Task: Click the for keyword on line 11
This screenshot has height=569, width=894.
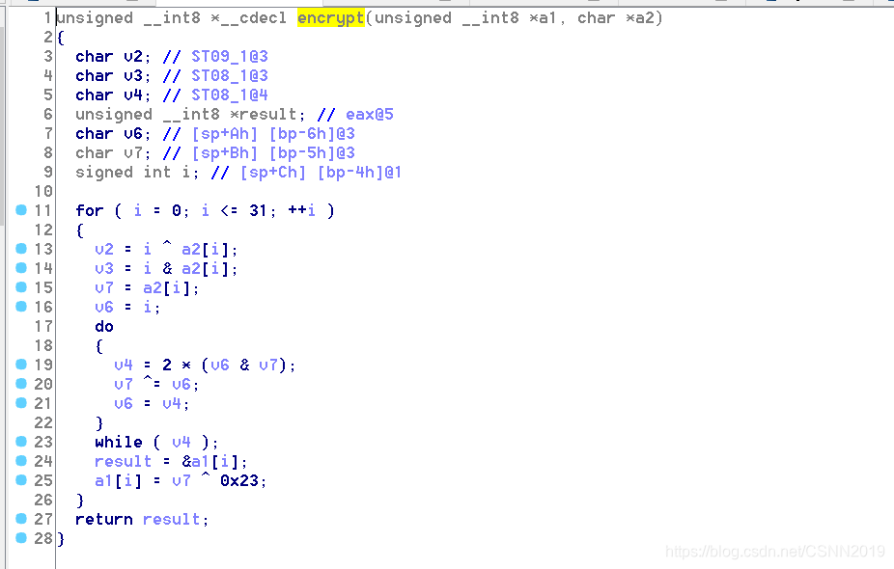Action: coord(90,211)
